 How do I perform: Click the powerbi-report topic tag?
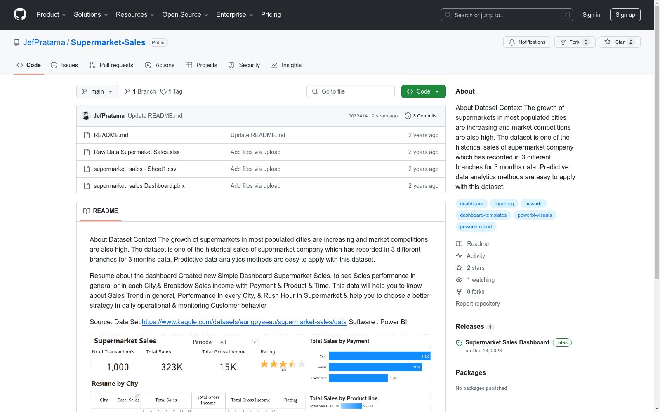pos(476,227)
